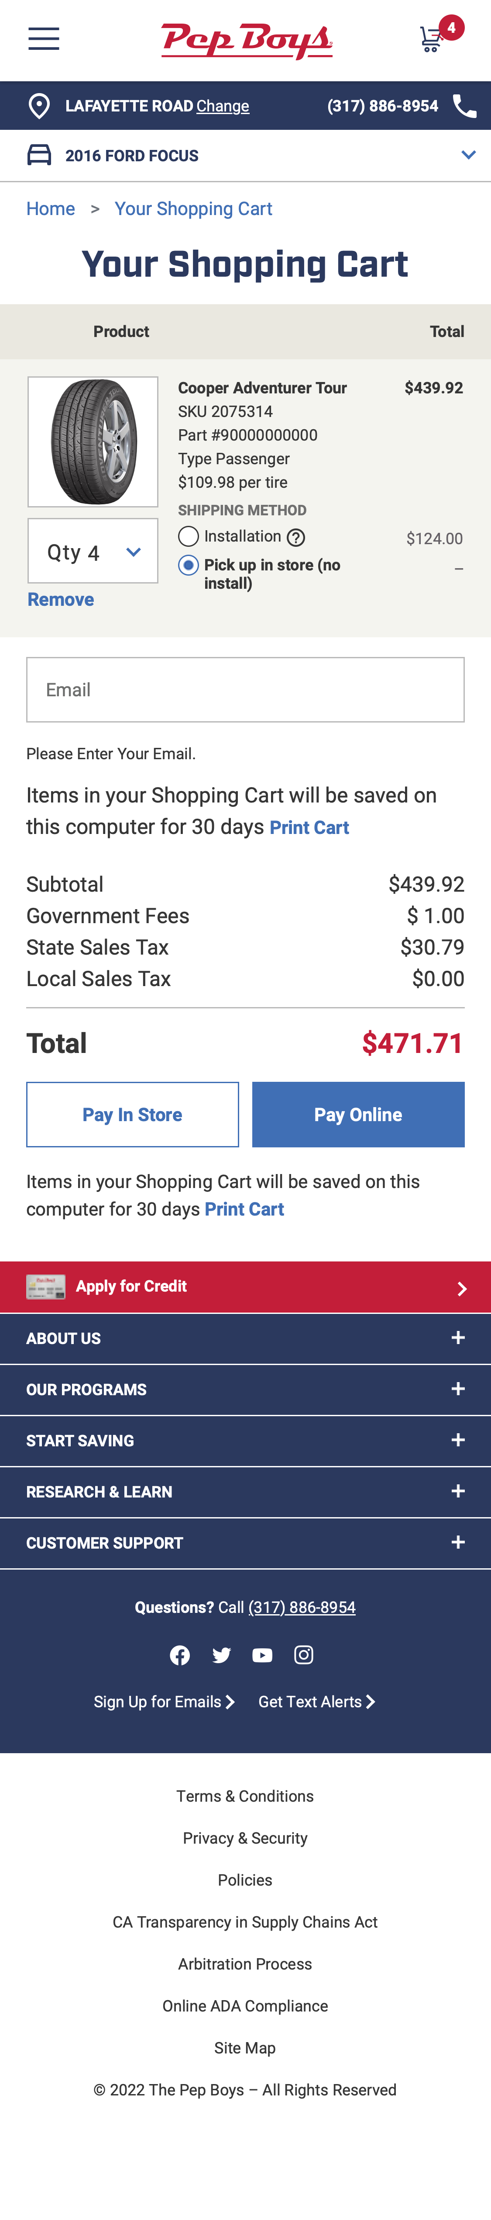The width and height of the screenshot is (491, 2220).
Task: Open the Qty 4 quantity dropdown
Action: pyautogui.click(x=93, y=551)
